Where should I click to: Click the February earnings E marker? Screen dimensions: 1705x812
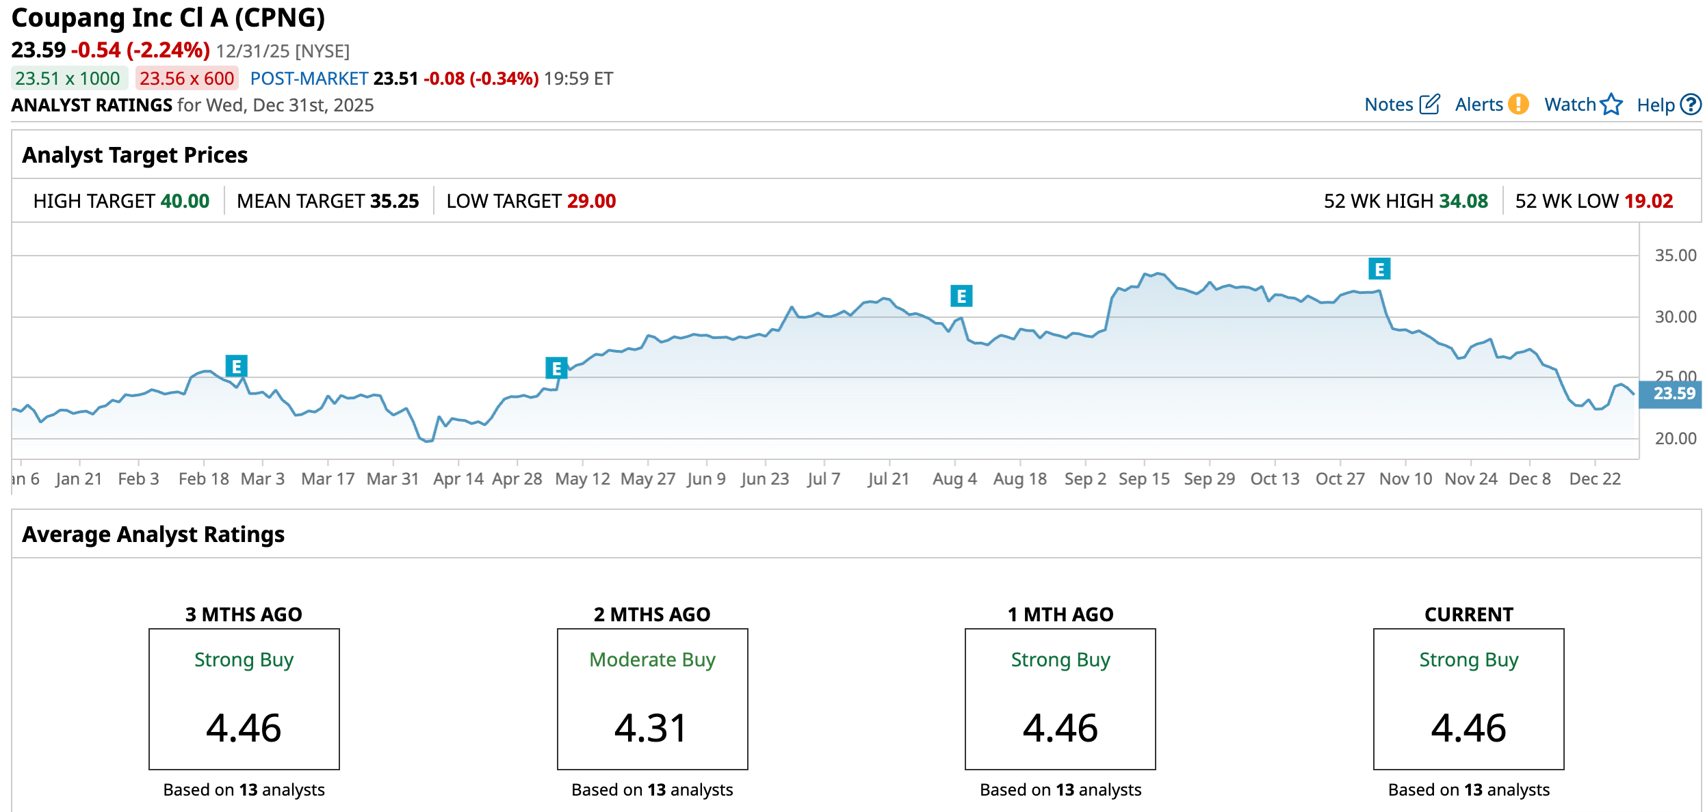coord(236,366)
